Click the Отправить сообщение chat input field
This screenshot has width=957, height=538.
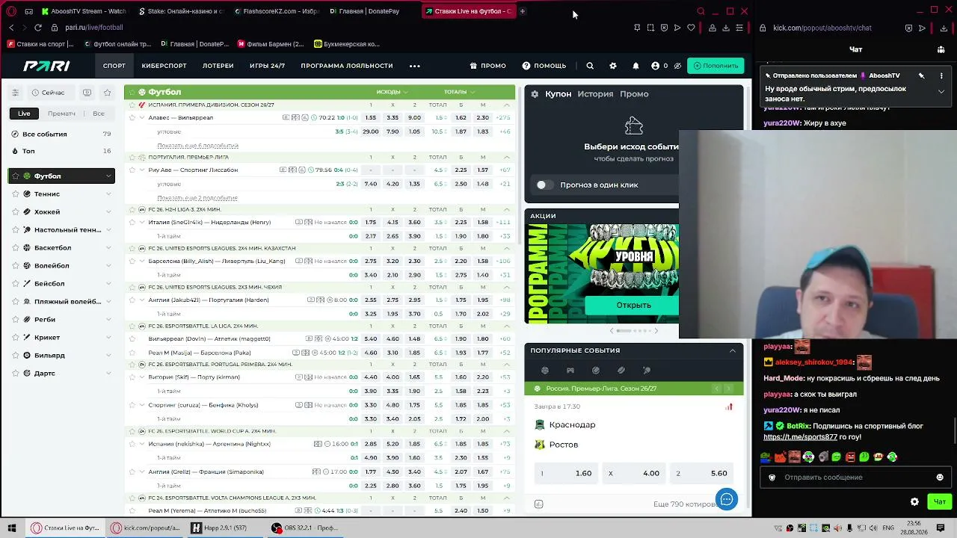point(854,477)
